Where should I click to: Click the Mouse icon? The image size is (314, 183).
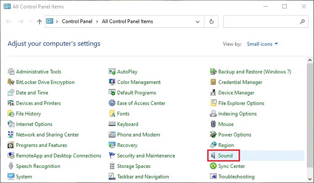(x=213, y=124)
